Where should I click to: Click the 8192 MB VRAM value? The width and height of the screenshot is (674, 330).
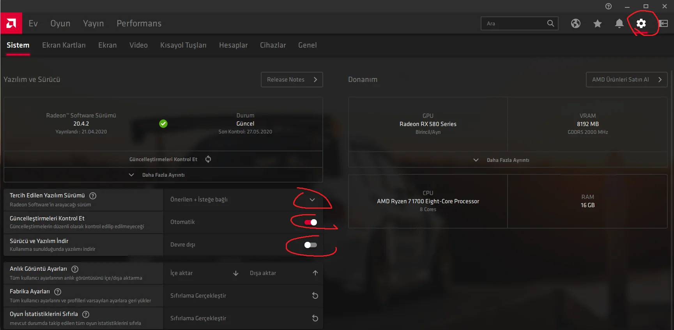pos(588,124)
